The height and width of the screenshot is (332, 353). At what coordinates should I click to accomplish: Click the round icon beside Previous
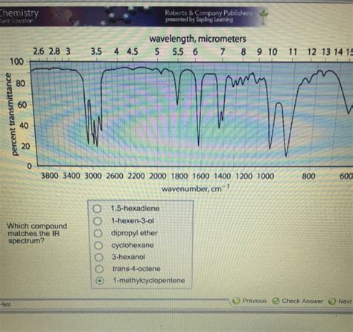click(236, 301)
